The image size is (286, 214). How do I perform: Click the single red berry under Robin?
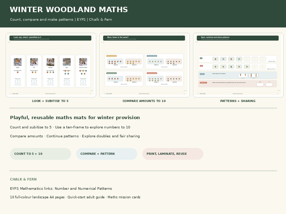pos(18,72)
